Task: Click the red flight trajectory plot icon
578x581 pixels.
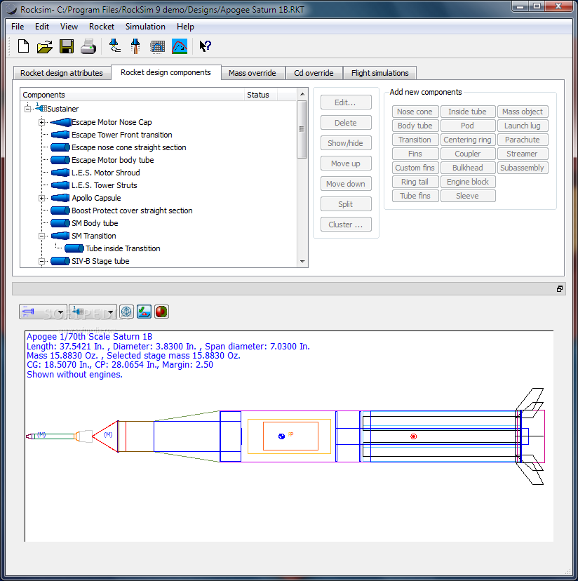Action: (180, 47)
